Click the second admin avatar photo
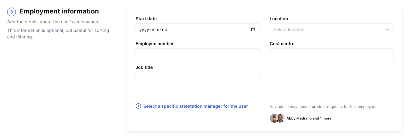 point(281,118)
